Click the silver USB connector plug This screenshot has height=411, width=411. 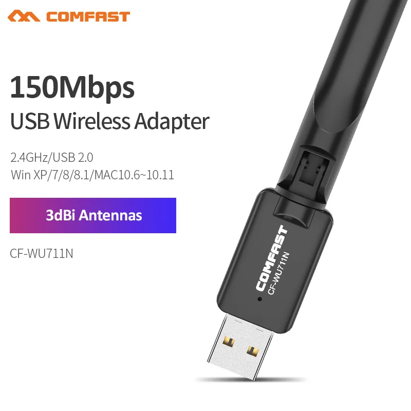coord(240,346)
